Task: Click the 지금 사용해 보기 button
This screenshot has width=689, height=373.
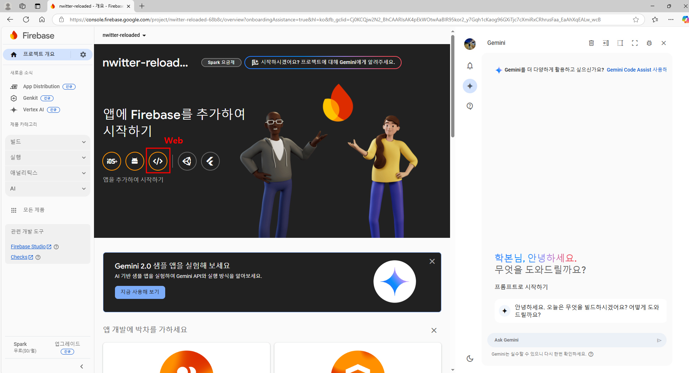Action: [140, 292]
